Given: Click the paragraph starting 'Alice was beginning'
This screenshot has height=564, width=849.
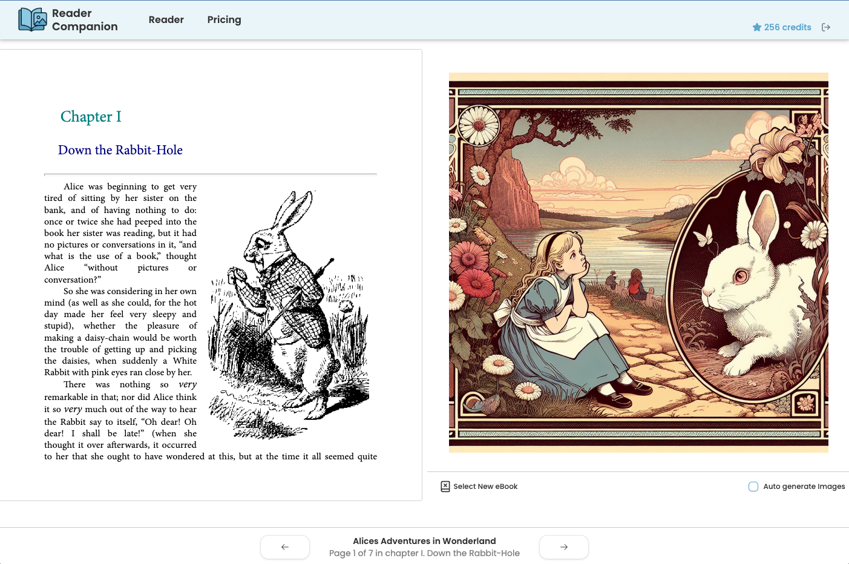Looking at the screenshot, I should click(120, 233).
